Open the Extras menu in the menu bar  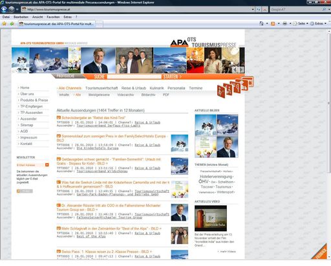click(x=67, y=17)
